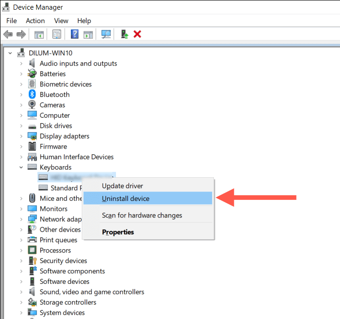Expand the Display adapters category
340x319 pixels.
21,136
